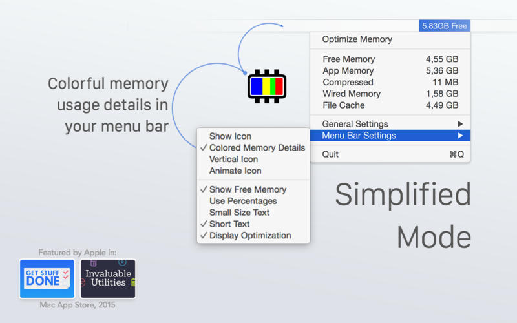The image size is (517, 323).
Task: Click the colorful memory chip icon
Action: [266, 87]
